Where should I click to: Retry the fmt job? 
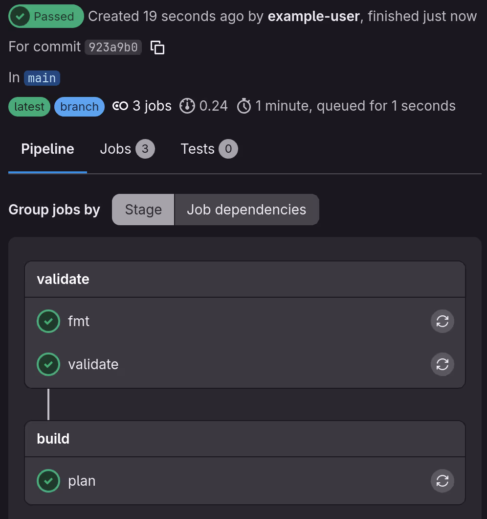(442, 321)
